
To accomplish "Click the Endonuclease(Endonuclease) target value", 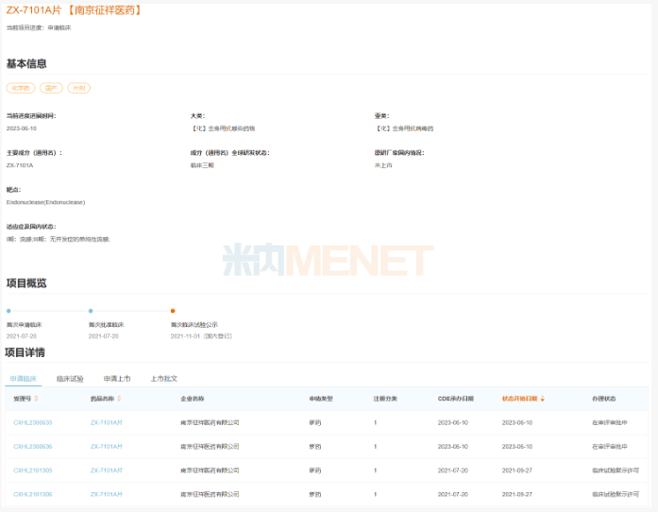I will pos(45,202).
